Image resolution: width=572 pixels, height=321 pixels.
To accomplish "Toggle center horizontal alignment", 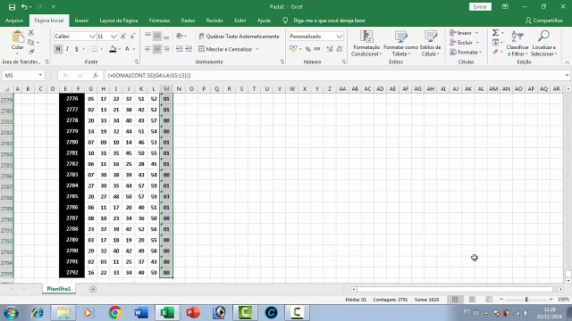I will [x=157, y=49].
